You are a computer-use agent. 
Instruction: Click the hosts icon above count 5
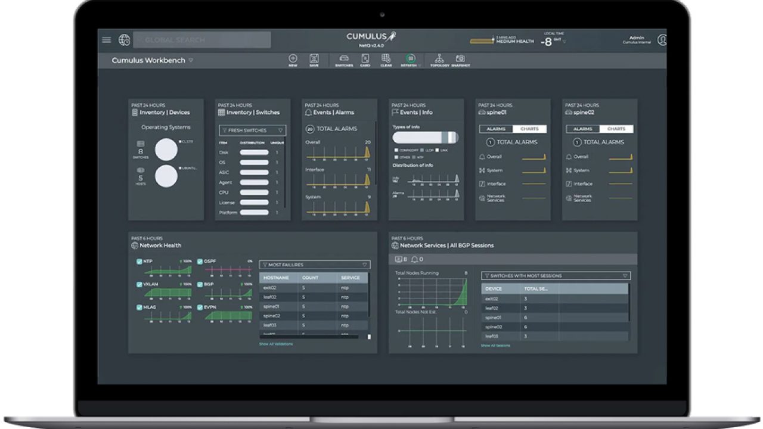(141, 170)
